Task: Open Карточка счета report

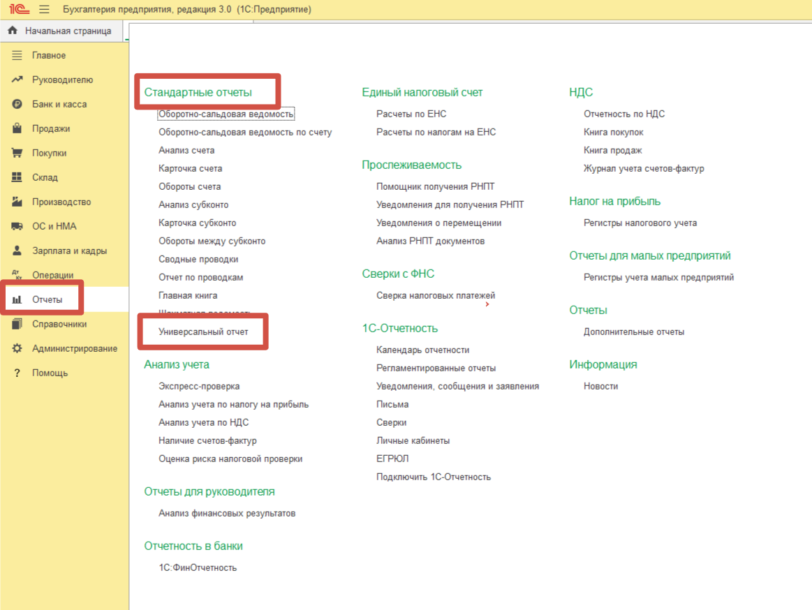Action: [x=190, y=168]
